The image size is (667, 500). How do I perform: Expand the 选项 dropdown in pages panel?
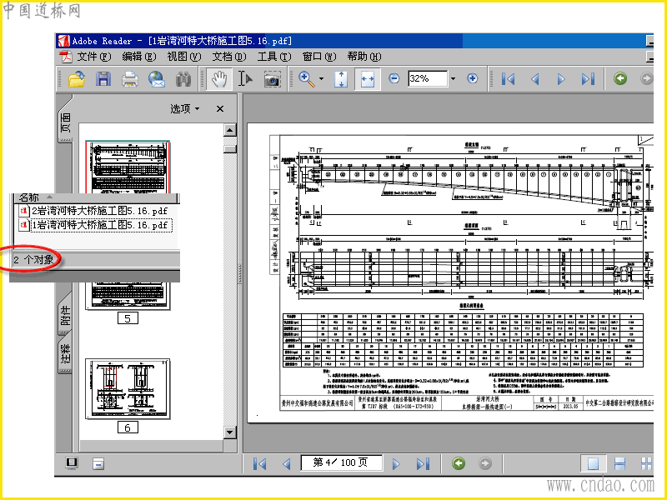185,109
